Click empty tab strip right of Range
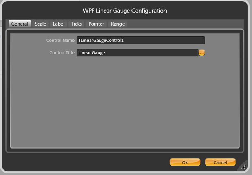 tap(183, 24)
